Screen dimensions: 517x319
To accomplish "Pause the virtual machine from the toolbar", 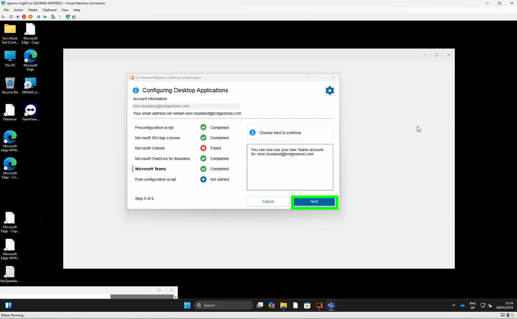I will [38, 17].
